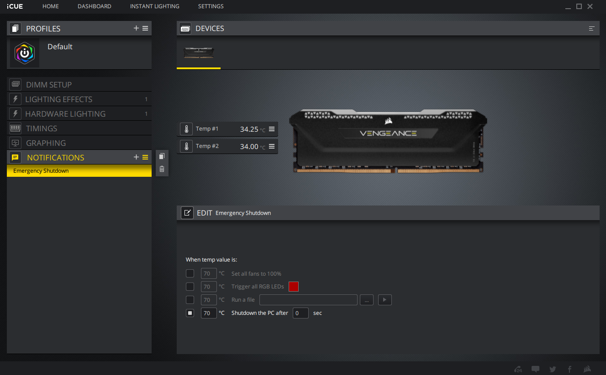Enable the Set all fans to 100% checkbox

(190, 273)
